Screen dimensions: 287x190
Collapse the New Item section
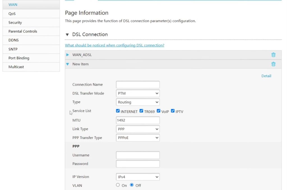point(68,64)
